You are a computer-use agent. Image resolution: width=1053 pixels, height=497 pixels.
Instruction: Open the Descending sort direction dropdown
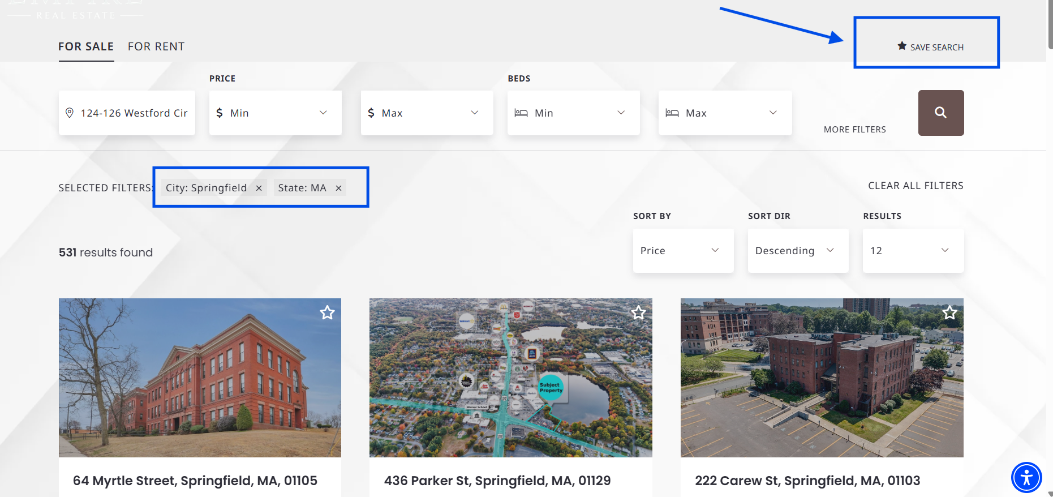coord(798,251)
